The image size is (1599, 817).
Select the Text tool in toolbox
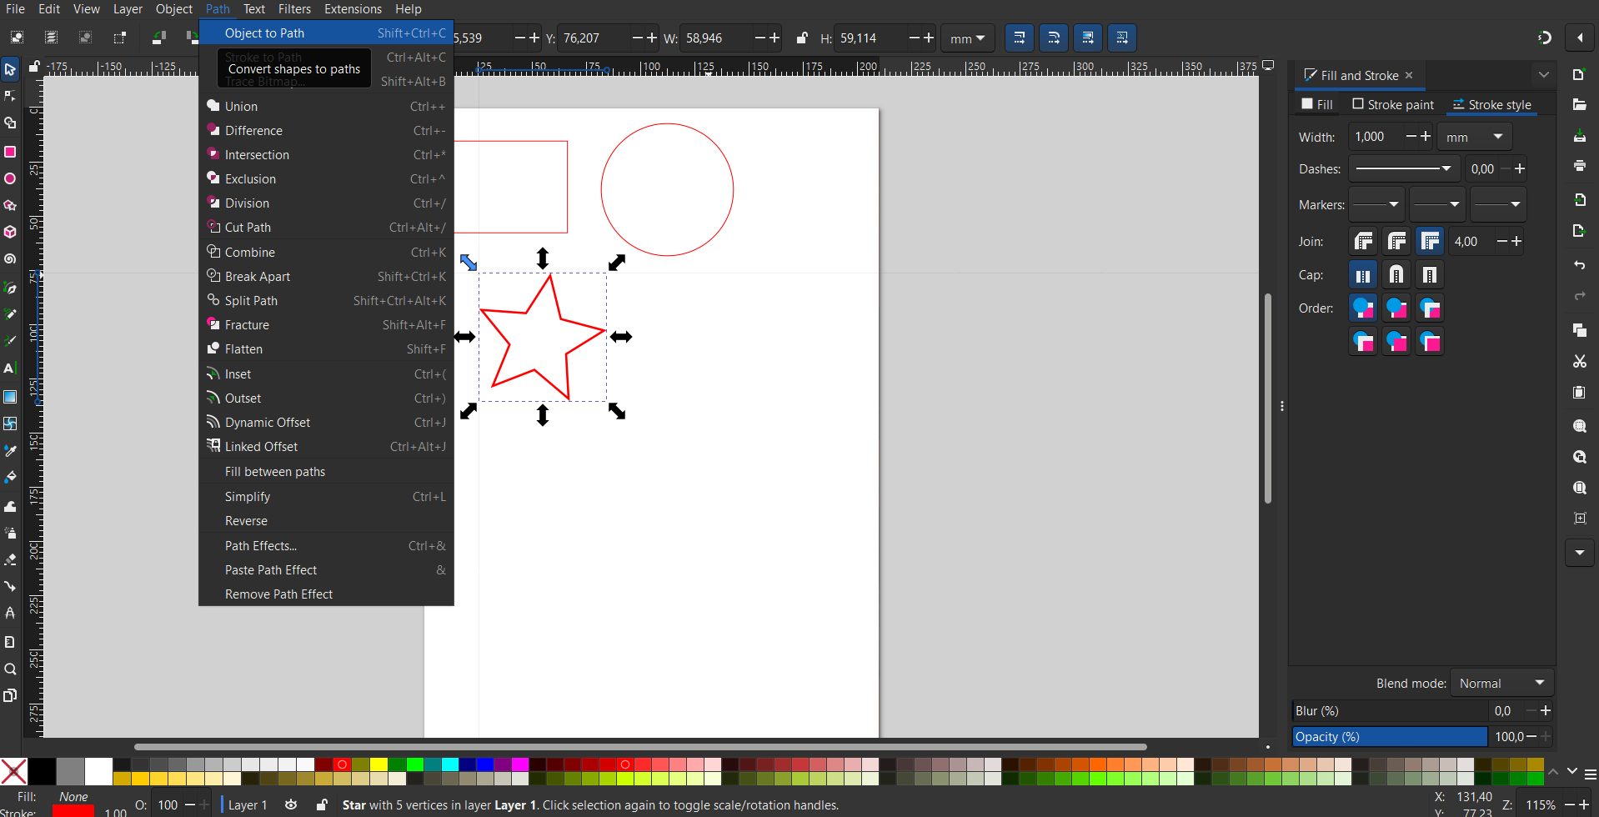pyautogui.click(x=10, y=368)
